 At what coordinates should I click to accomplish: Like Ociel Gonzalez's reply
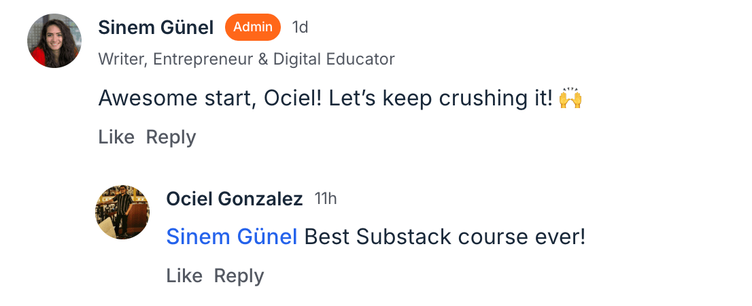point(184,276)
